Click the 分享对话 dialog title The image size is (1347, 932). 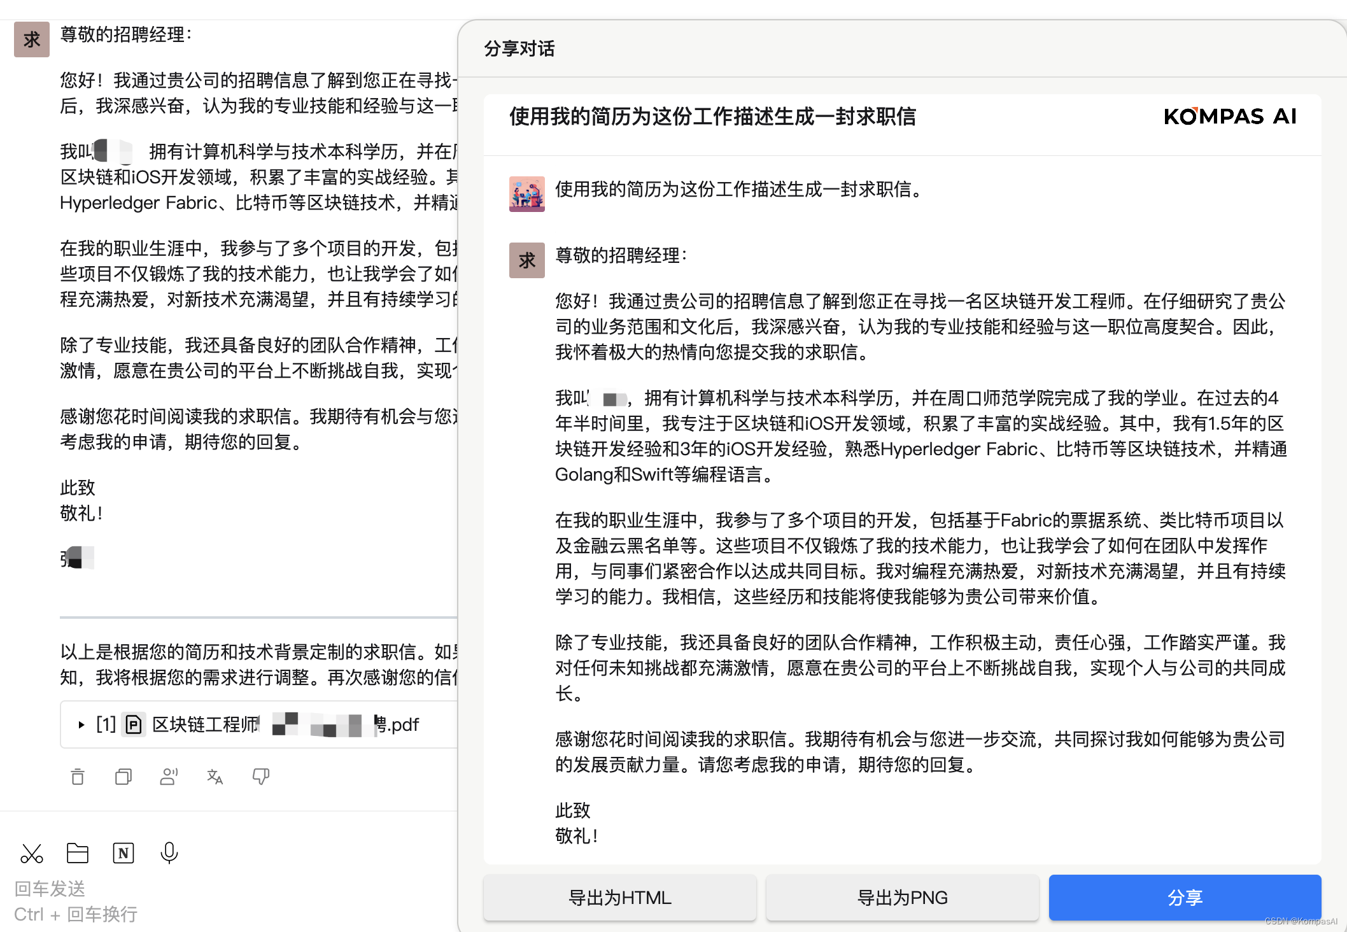click(519, 49)
